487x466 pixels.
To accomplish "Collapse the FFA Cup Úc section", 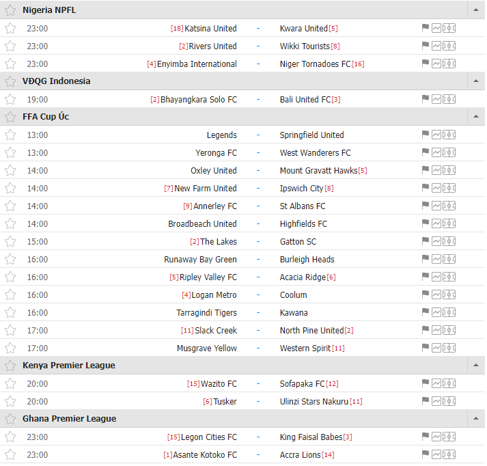I will click(476, 116).
